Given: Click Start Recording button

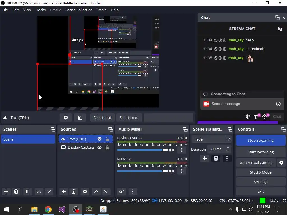Looking at the screenshot, I should click(261, 152).
